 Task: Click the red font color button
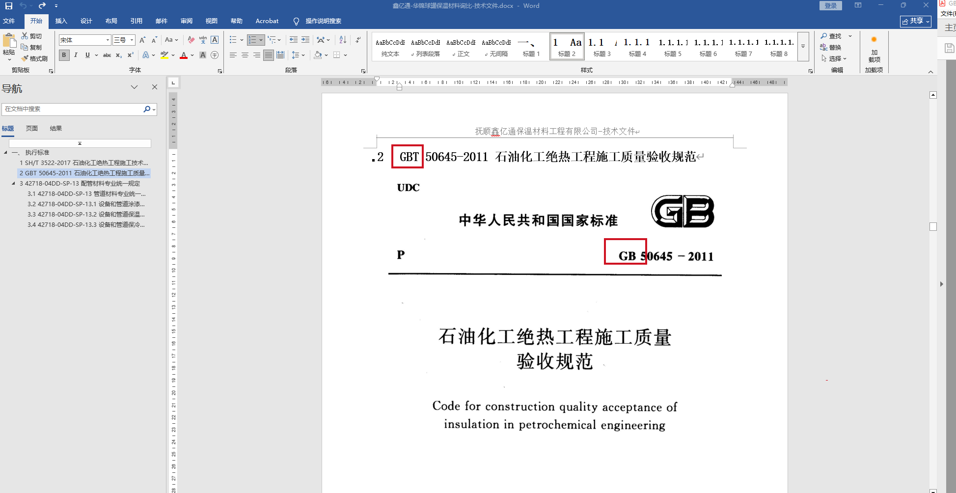click(x=184, y=55)
